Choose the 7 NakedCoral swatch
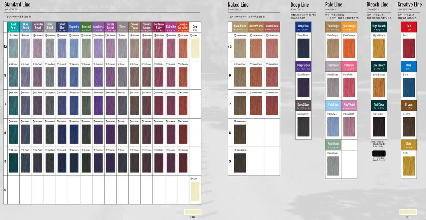Viewport: 426px width, 220px height. (272, 106)
